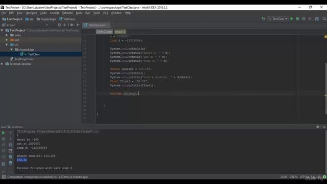Click yellow warning marker in editor stripe
The image size is (327, 184).
325,37
